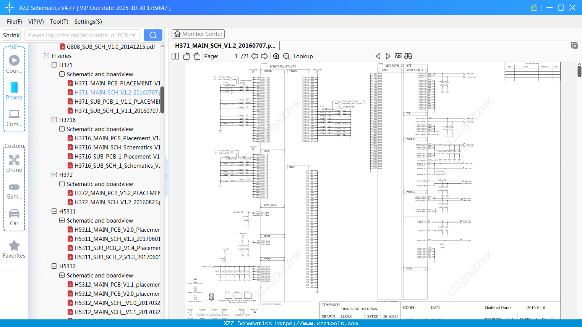582x327 pixels.
Task: Click inside the page number field
Action: (x=230, y=56)
